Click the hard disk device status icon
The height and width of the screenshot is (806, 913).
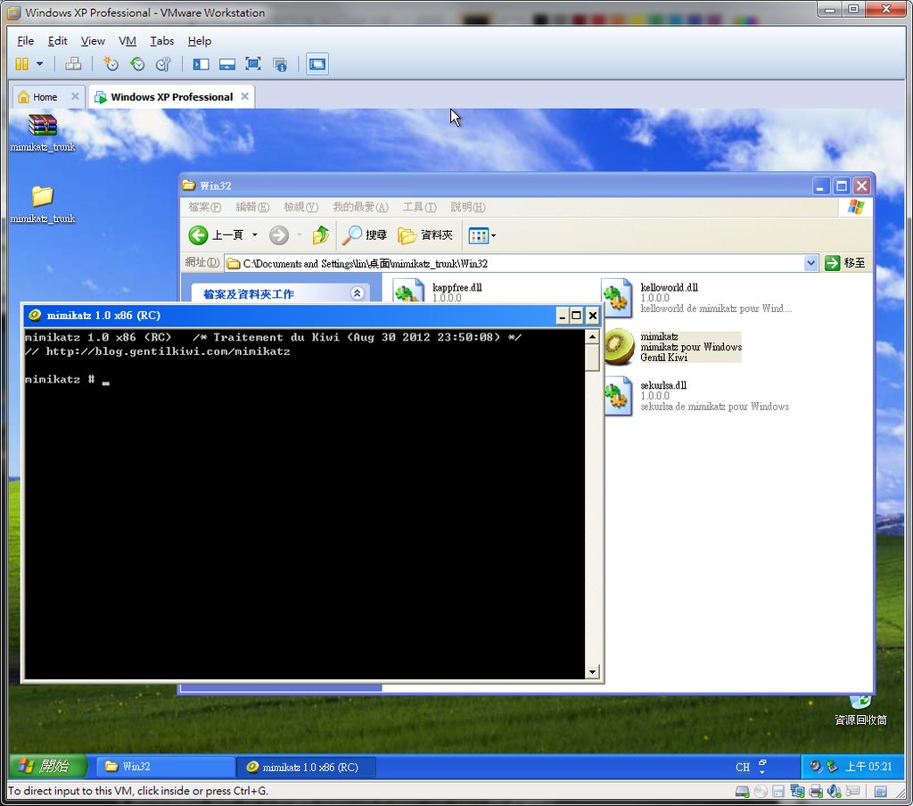point(742,791)
